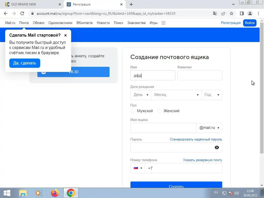Image resolution: width=264 pixels, height=198 pixels.
Task: Click Сгенерировать надёжный пароль link
Action: click(196, 139)
